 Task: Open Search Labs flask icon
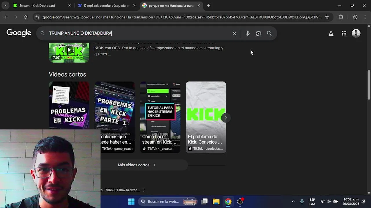[331, 33]
